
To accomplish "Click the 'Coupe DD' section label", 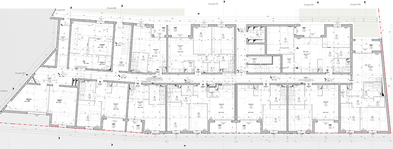I will [x=309, y=5].
